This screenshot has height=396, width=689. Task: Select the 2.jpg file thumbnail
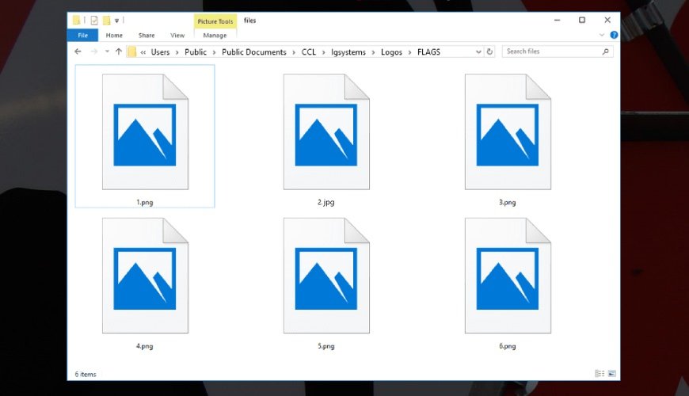tap(326, 131)
